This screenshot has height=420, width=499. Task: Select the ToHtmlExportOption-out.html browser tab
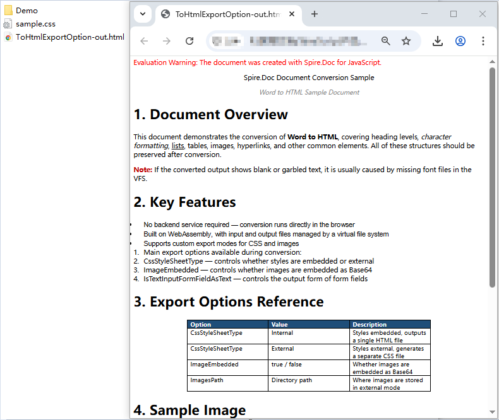pyautogui.click(x=227, y=15)
